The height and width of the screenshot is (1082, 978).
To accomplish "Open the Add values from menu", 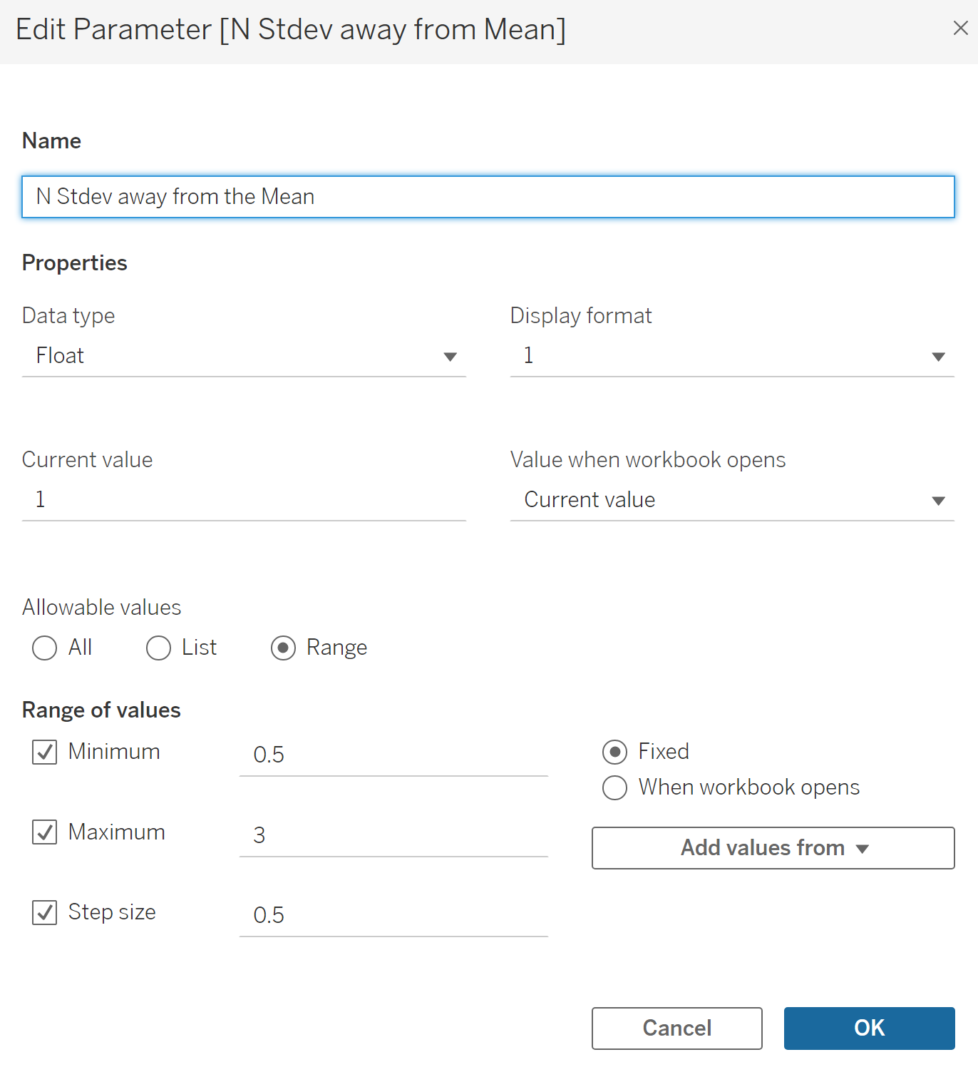I will [x=773, y=848].
